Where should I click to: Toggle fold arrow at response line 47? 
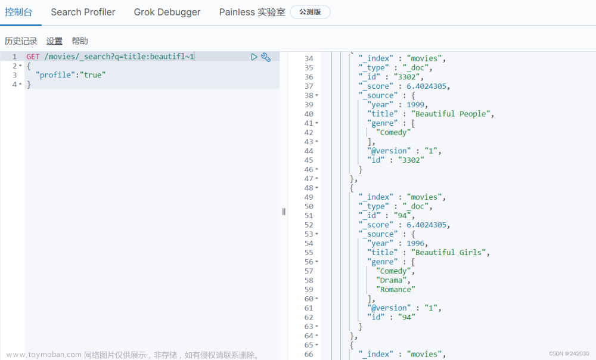[x=316, y=178]
